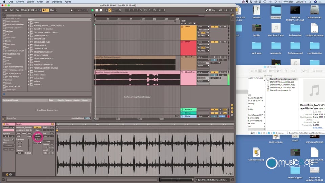The width and height of the screenshot is (325, 183).
Task: Toggle the Link button in the control bar
Action: point(5,10)
